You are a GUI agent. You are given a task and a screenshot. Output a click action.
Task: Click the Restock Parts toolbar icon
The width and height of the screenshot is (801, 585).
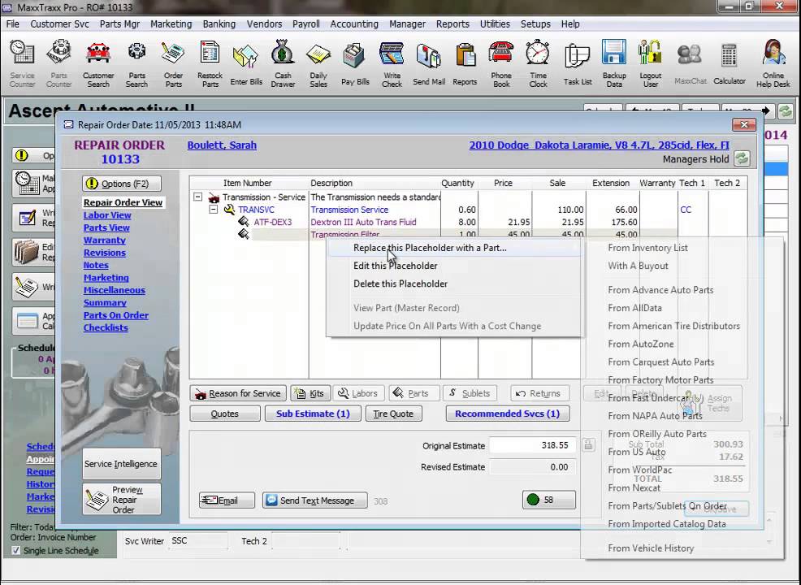(210, 63)
